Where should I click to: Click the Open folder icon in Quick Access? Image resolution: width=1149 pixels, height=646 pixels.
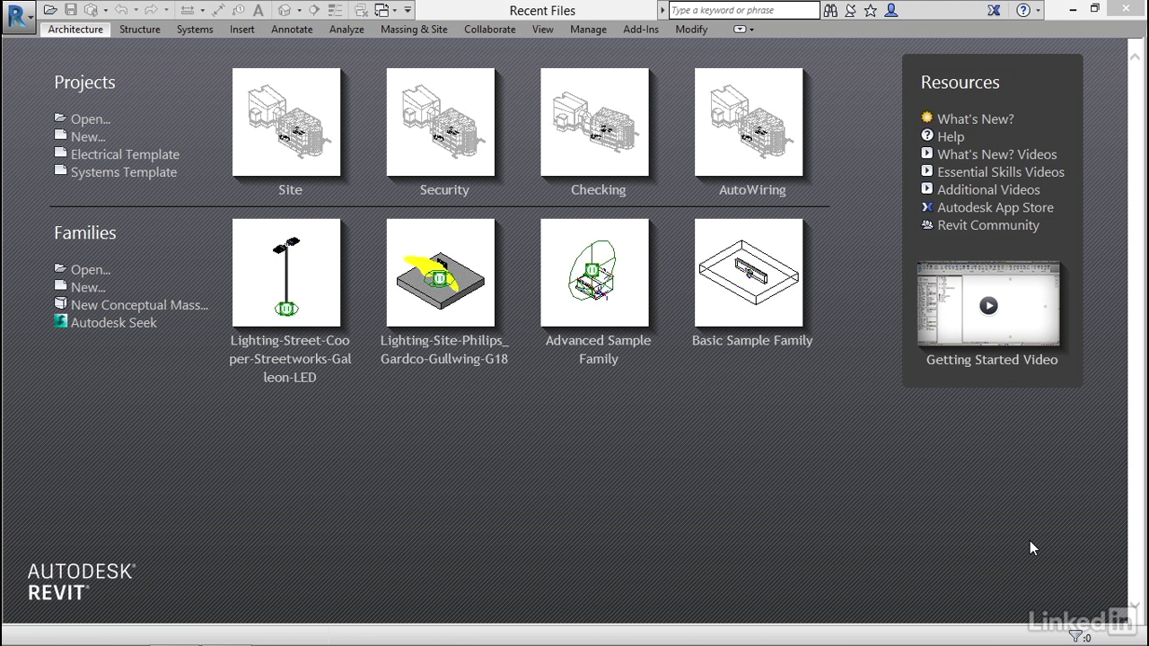50,11
